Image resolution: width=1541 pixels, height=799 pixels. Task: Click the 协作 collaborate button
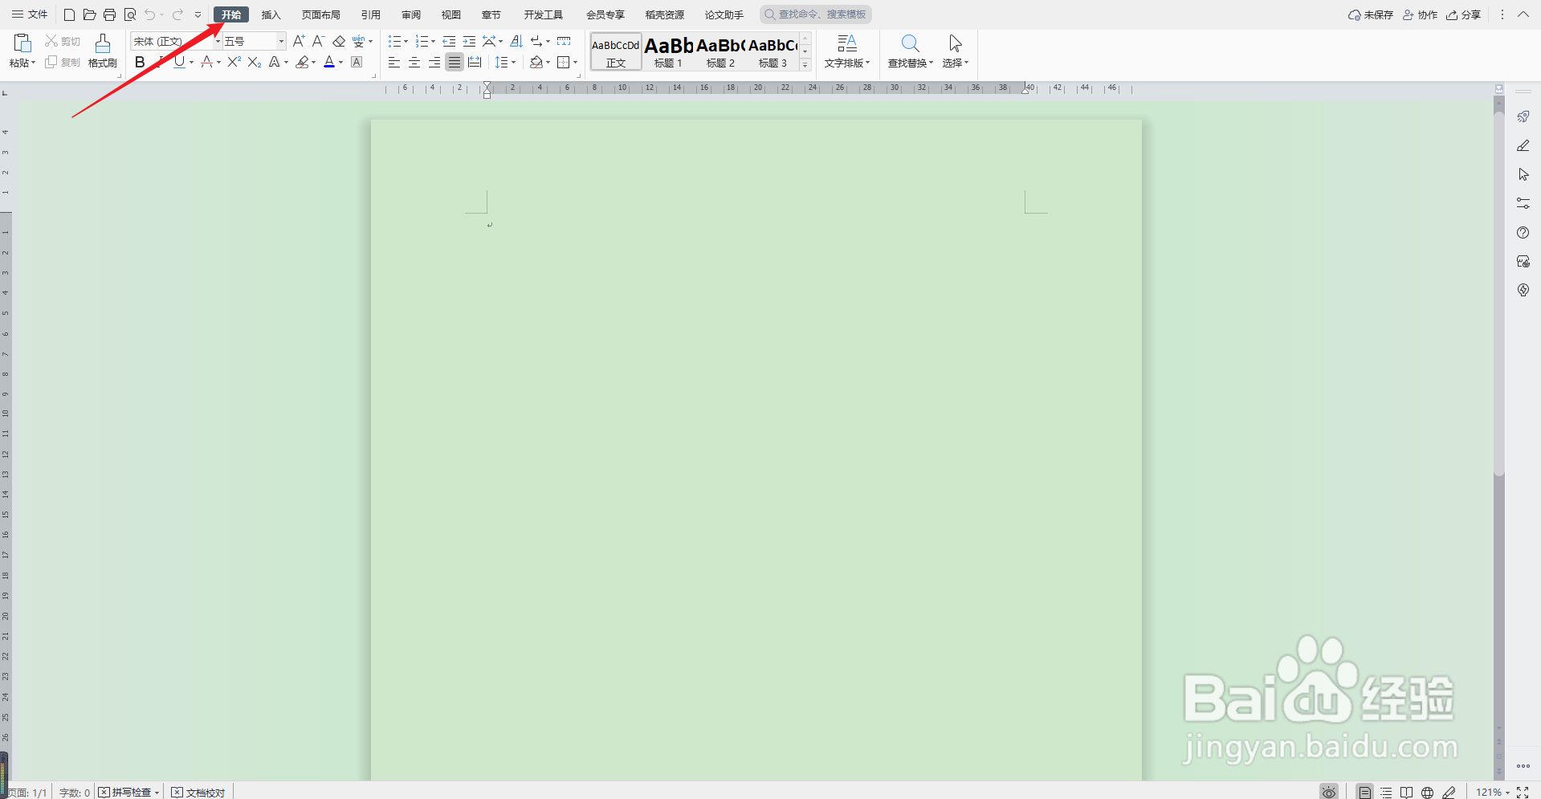1420,14
